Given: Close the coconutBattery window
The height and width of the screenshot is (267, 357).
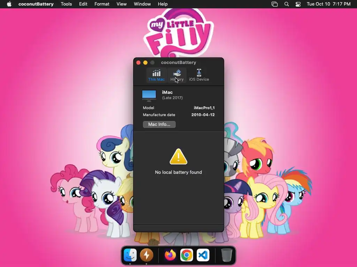Looking at the screenshot, I should [x=138, y=63].
